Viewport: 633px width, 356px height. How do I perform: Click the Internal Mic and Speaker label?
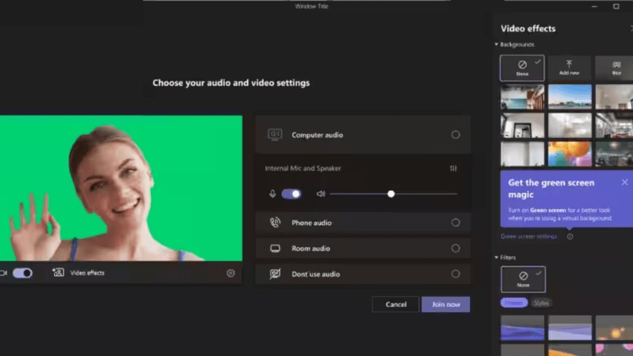(x=303, y=168)
